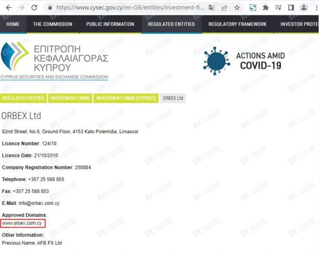Click the Licence Date 21/10/2010
Viewport: 319px width, 255px height.
tap(30, 156)
